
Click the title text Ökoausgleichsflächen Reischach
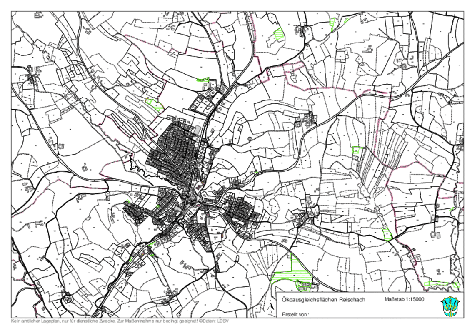323,300
